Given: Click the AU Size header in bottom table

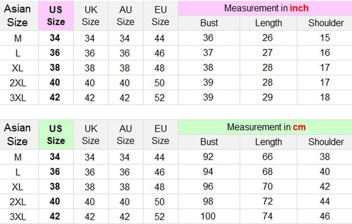Looking at the screenshot, I should point(125,134).
